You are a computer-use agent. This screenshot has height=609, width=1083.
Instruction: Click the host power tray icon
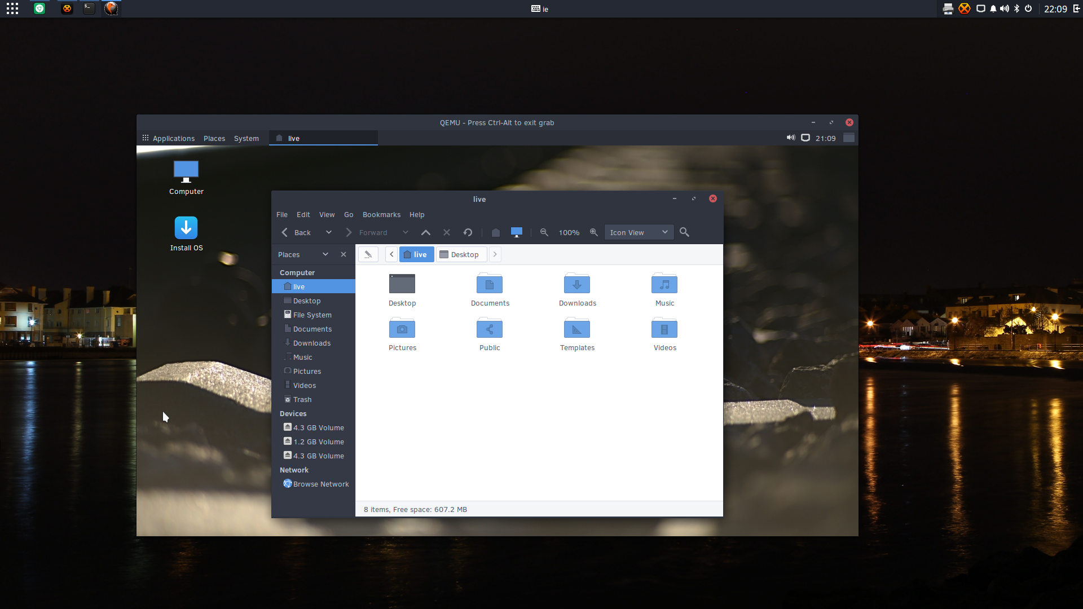1028,8
